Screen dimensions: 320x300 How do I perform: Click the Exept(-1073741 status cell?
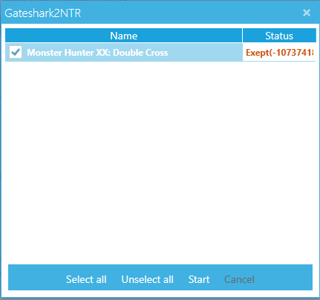tap(279, 53)
